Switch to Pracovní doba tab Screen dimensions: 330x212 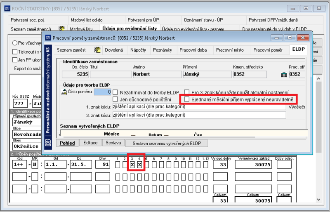pos(193,50)
